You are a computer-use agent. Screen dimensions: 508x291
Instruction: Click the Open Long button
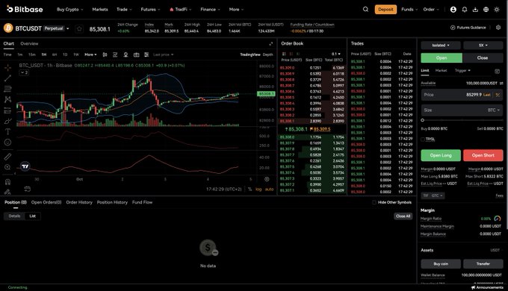pyautogui.click(x=441, y=155)
